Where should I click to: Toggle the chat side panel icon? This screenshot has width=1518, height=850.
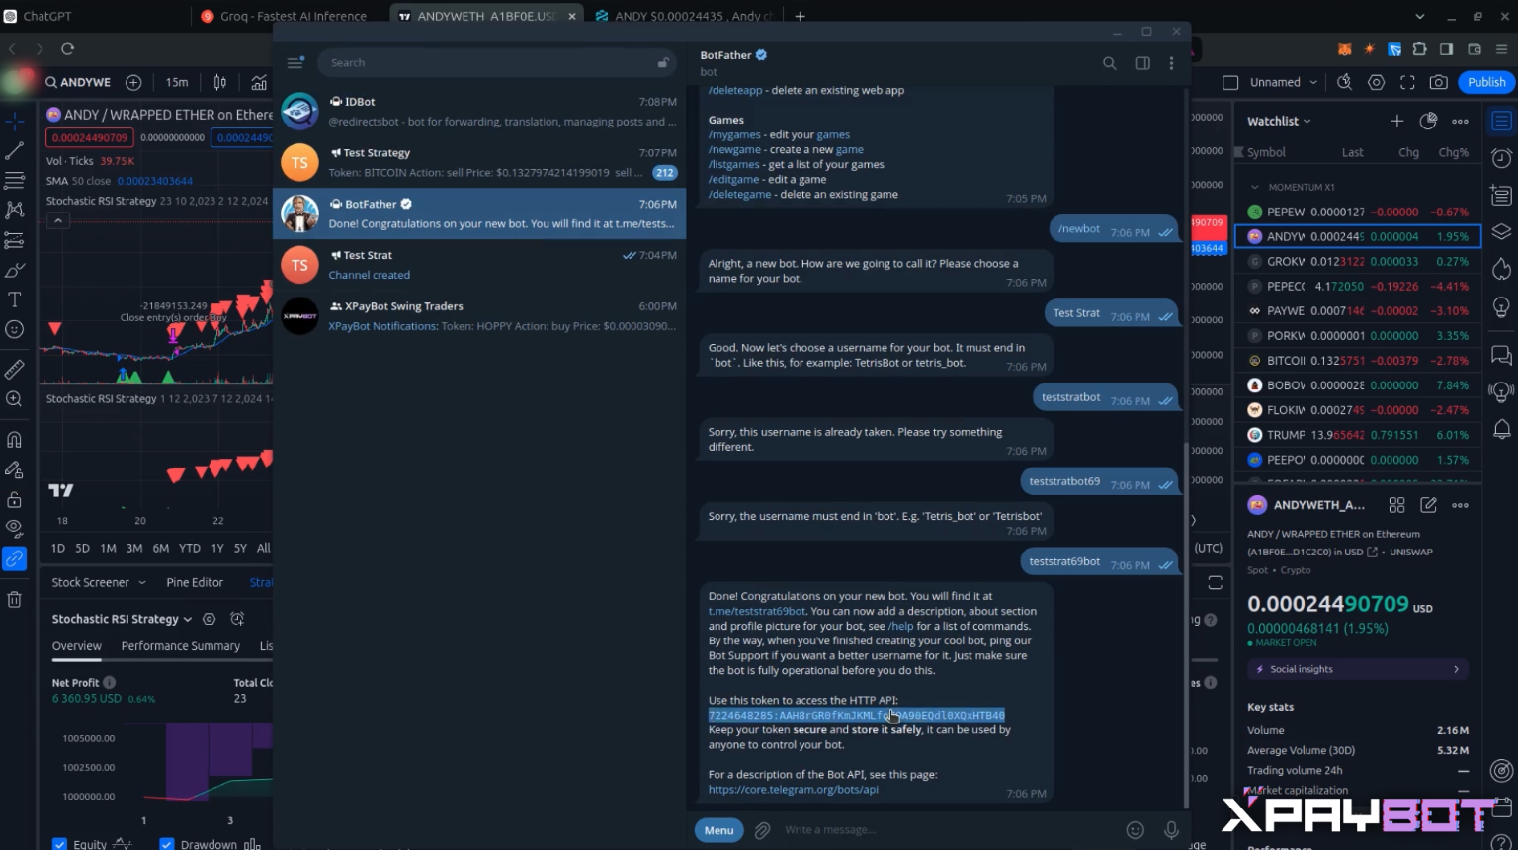point(1142,63)
